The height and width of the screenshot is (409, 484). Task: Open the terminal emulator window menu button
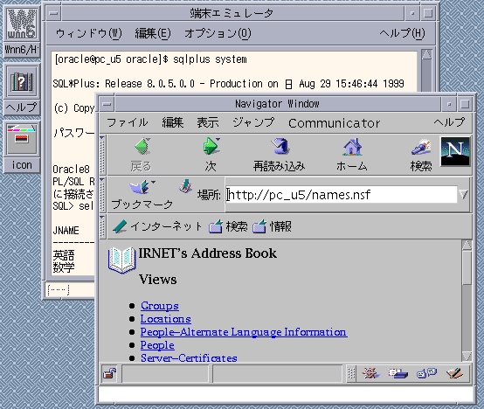coord(53,13)
